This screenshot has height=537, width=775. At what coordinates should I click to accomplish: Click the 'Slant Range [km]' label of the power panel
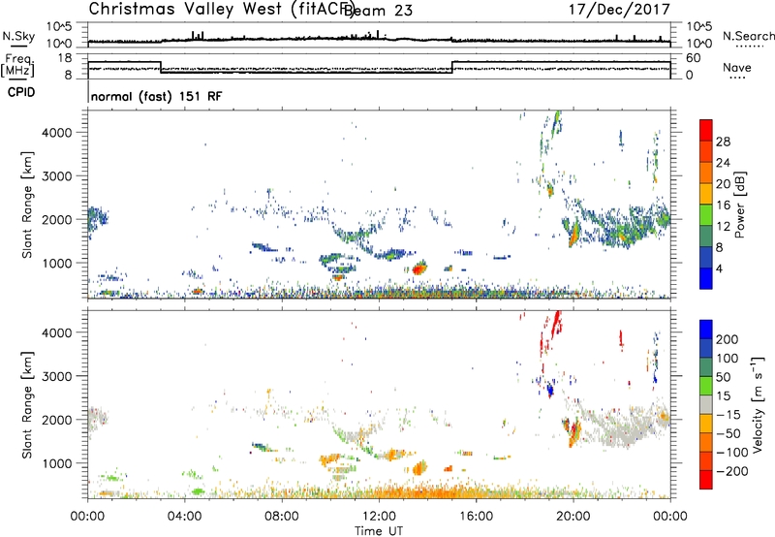27,205
